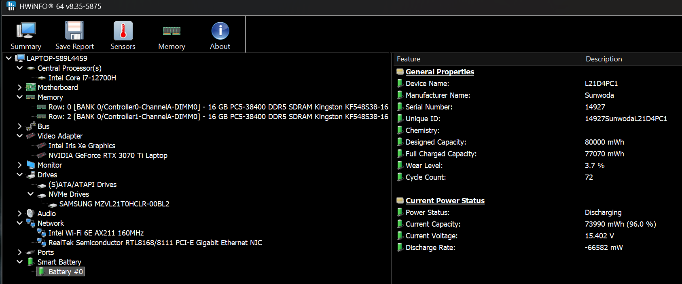Image resolution: width=682 pixels, height=284 pixels.
Task: Click the Motherboard circuit board icon
Action: click(31, 87)
